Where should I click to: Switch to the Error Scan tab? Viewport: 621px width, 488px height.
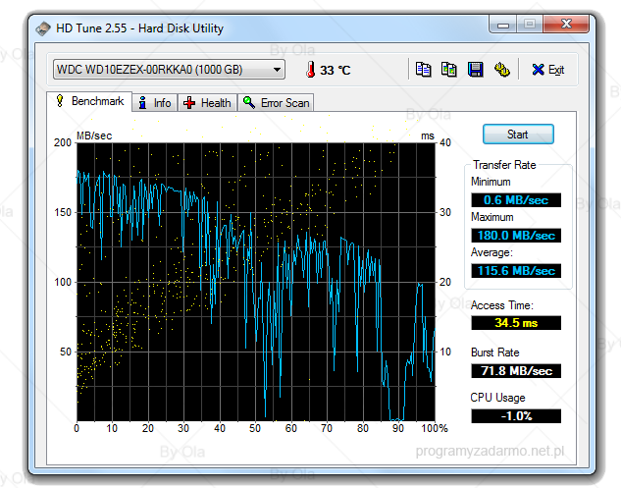pyautogui.click(x=276, y=103)
